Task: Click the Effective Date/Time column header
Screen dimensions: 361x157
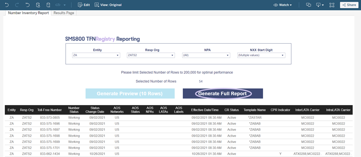Action: [205, 110]
